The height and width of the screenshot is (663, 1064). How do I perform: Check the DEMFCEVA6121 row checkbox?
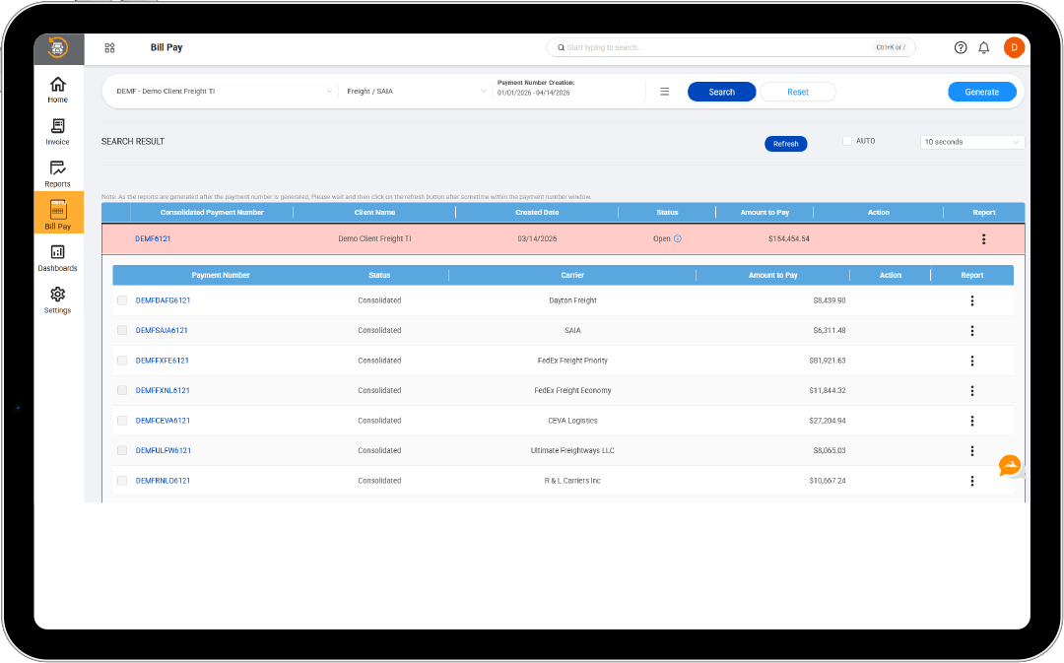(x=122, y=421)
